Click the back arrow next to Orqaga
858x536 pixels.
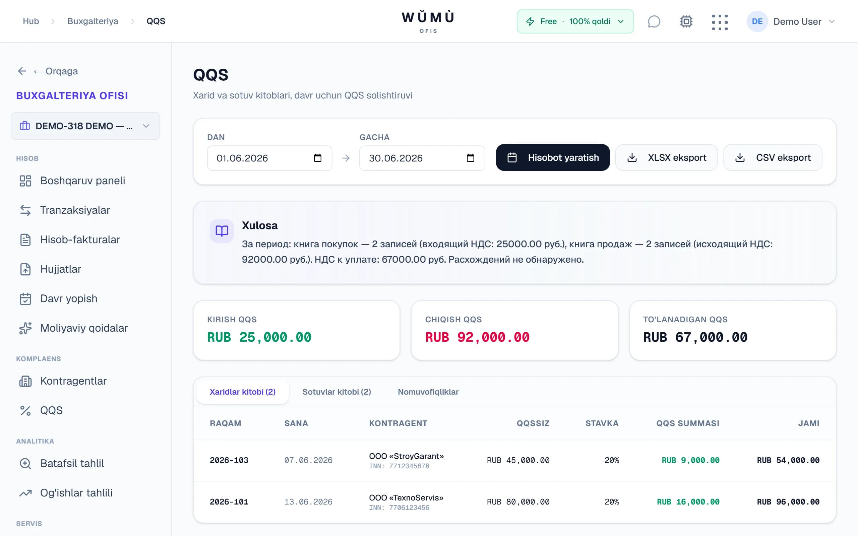click(x=22, y=71)
